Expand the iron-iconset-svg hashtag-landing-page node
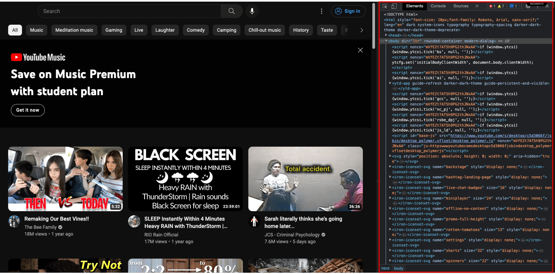Screen dimensions: 555x274 point(390,177)
